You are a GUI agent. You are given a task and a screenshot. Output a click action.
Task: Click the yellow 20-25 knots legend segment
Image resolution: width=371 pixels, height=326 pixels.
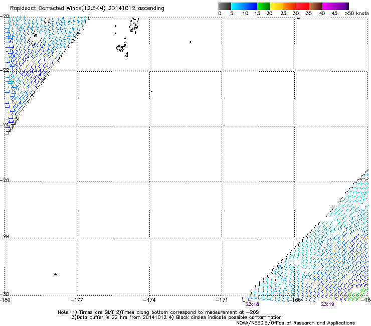(277, 6)
